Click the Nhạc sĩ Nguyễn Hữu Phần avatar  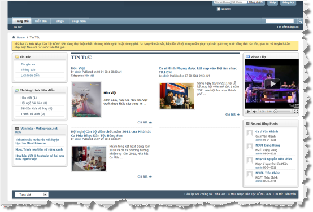pos(250,160)
